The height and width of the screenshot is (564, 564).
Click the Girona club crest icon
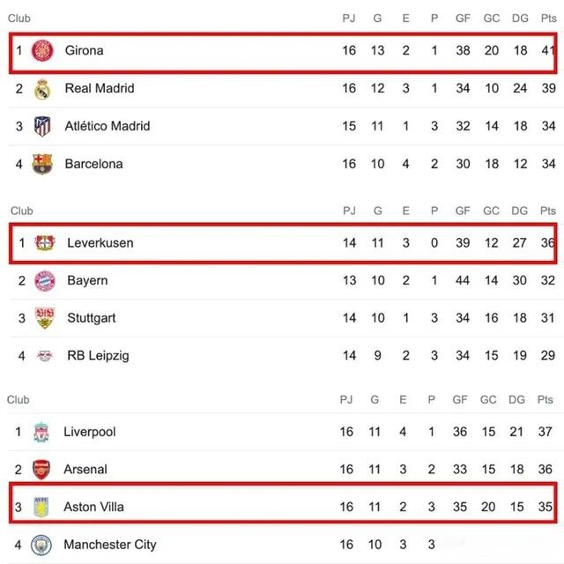(x=43, y=50)
